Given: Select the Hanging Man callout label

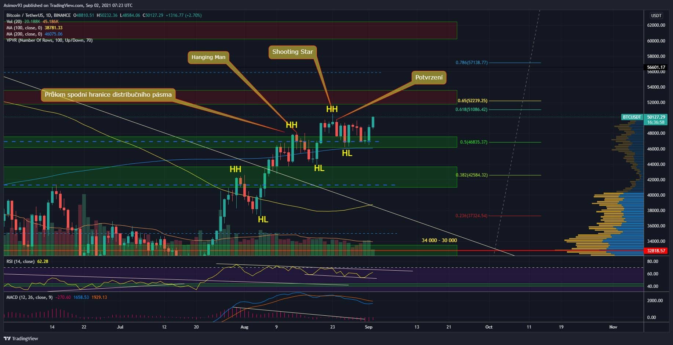Looking at the screenshot, I should [208, 57].
